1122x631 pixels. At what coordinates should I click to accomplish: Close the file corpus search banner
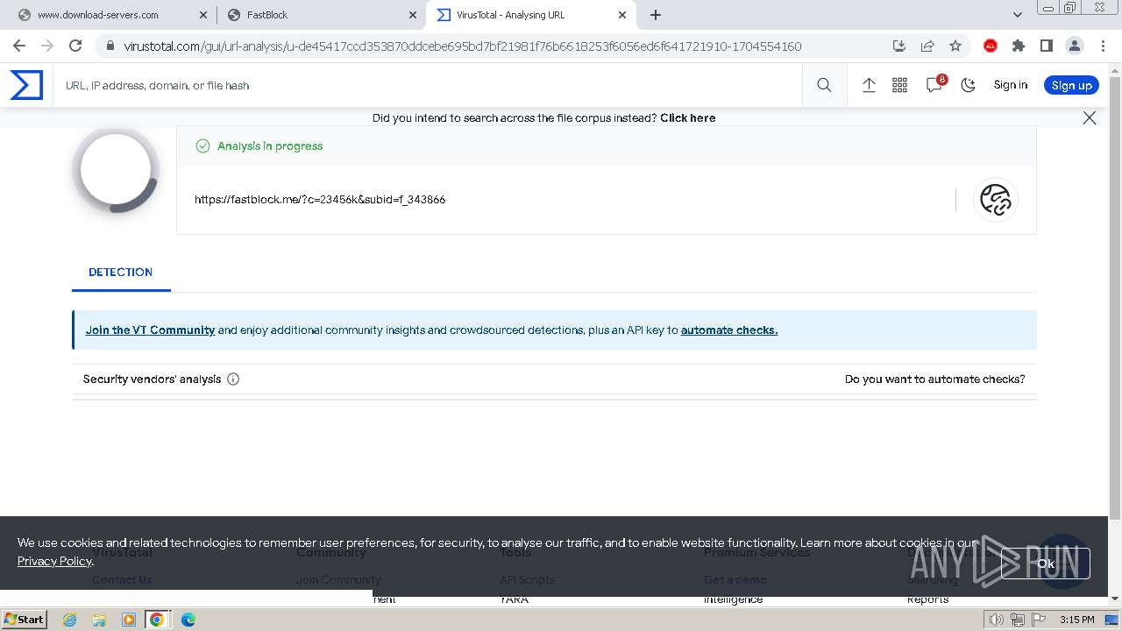(1090, 117)
